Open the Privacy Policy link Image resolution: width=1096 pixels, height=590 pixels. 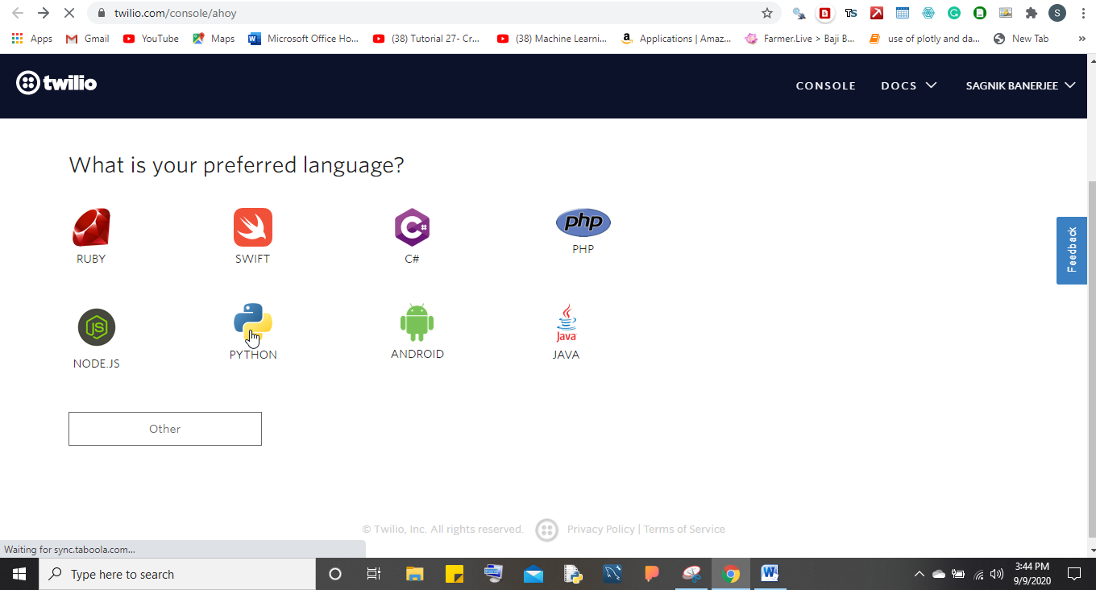pos(601,529)
